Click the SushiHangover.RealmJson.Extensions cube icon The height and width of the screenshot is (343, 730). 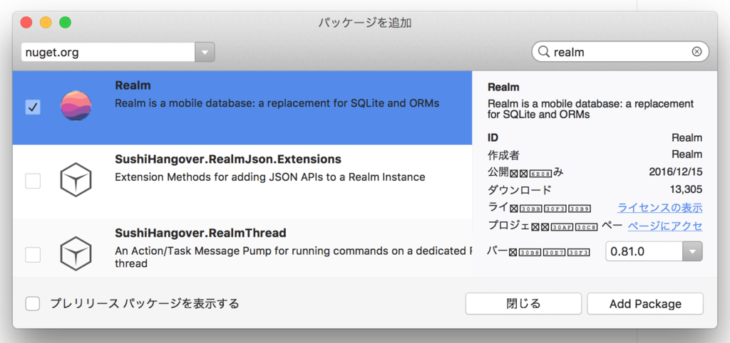click(x=75, y=179)
